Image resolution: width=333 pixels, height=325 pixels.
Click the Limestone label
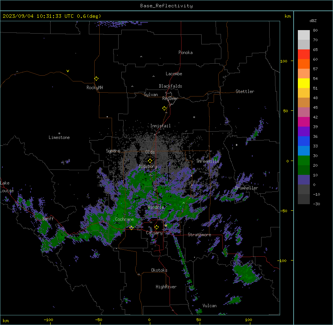[59, 137]
